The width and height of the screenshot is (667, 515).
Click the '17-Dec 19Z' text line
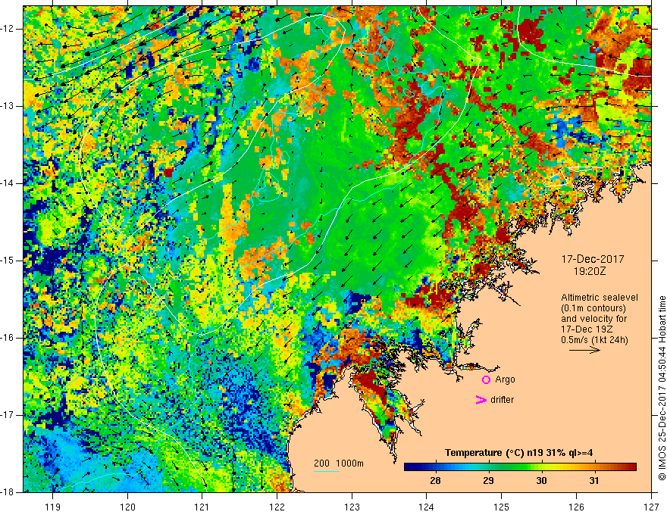click(x=585, y=329)
